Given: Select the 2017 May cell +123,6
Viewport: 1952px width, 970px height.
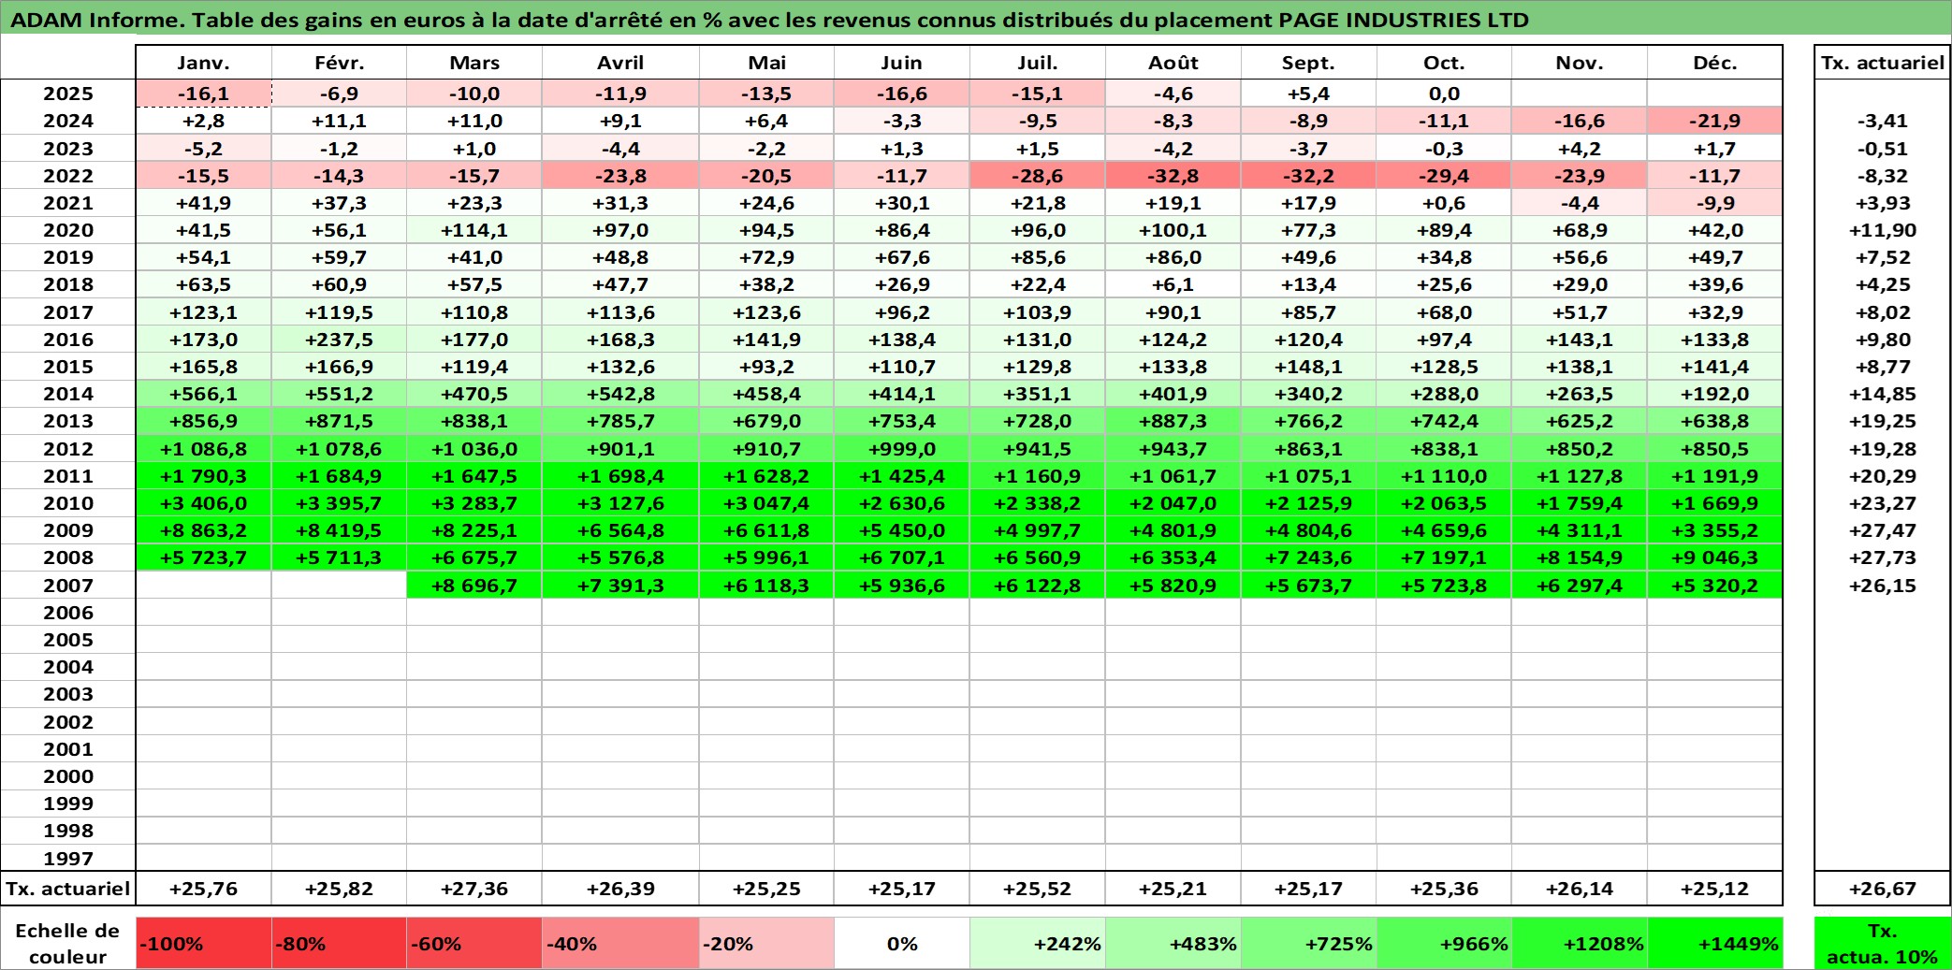Looking at the screenshot, I should [766, 312].
